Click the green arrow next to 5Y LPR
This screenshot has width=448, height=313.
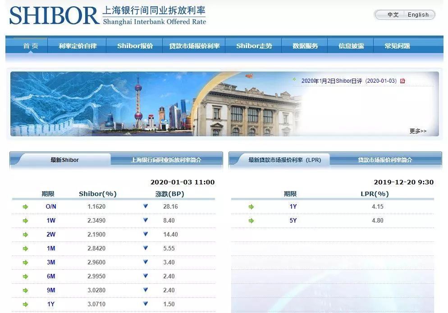[x=251, y=221]
